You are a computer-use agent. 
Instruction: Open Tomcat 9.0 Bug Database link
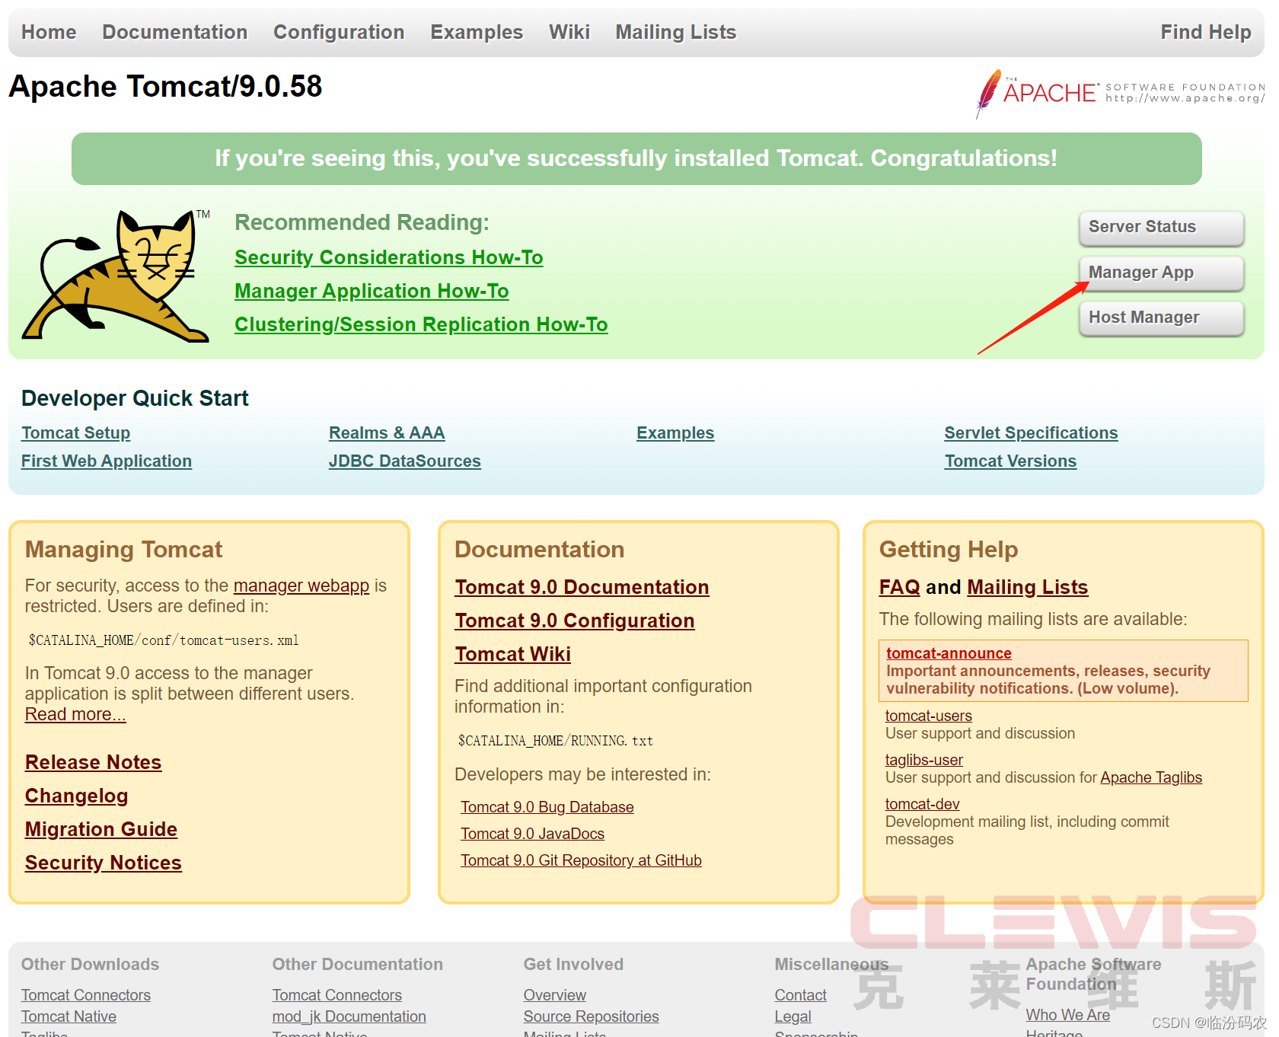tap(547, 807)
